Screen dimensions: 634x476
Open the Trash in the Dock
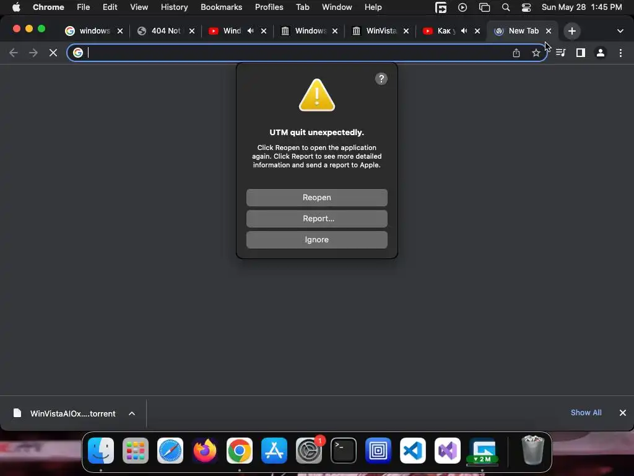(533, 451)
